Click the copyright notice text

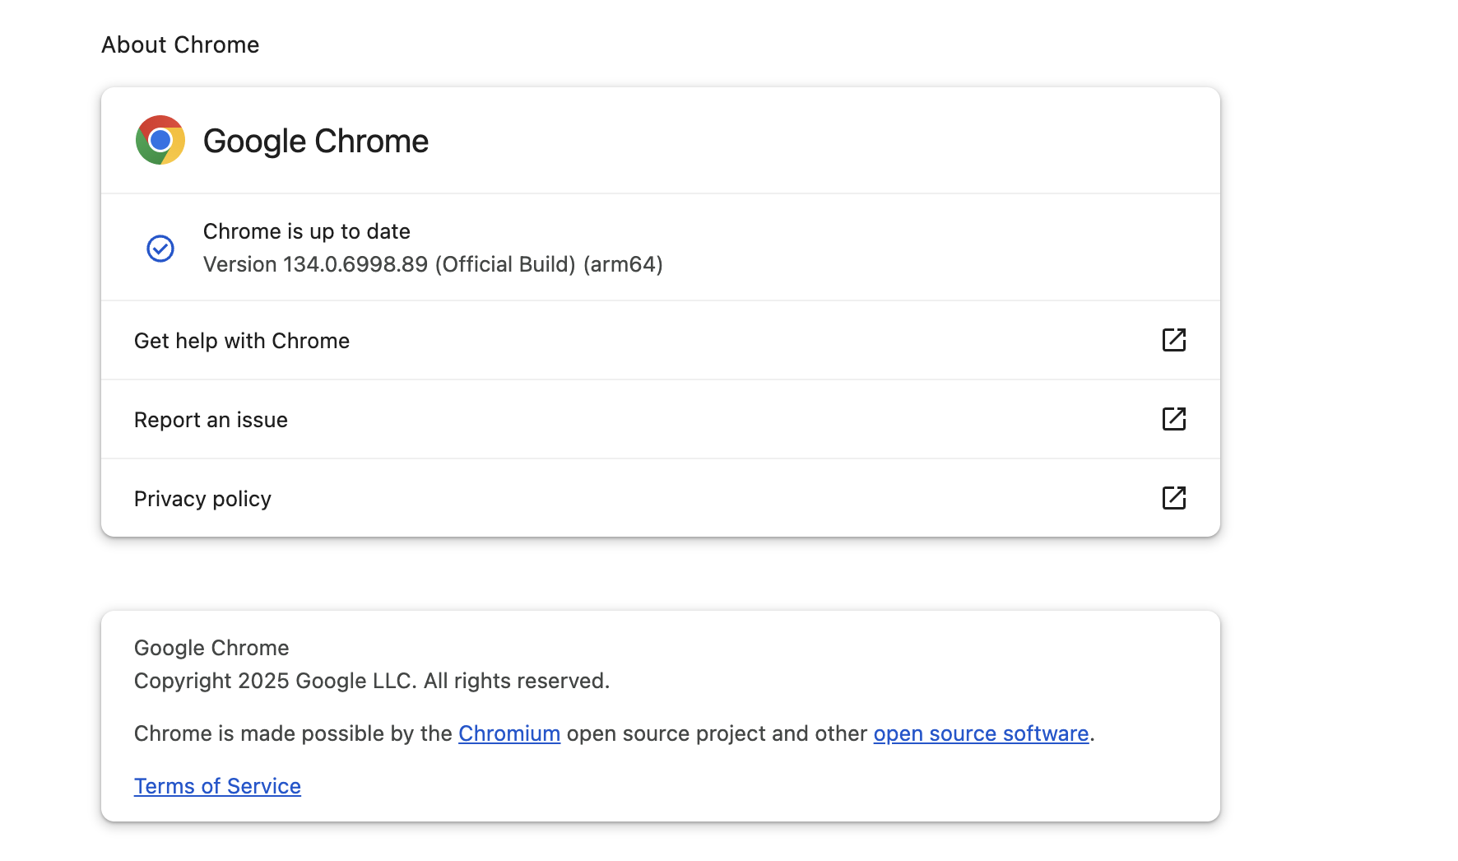[372, 680]
